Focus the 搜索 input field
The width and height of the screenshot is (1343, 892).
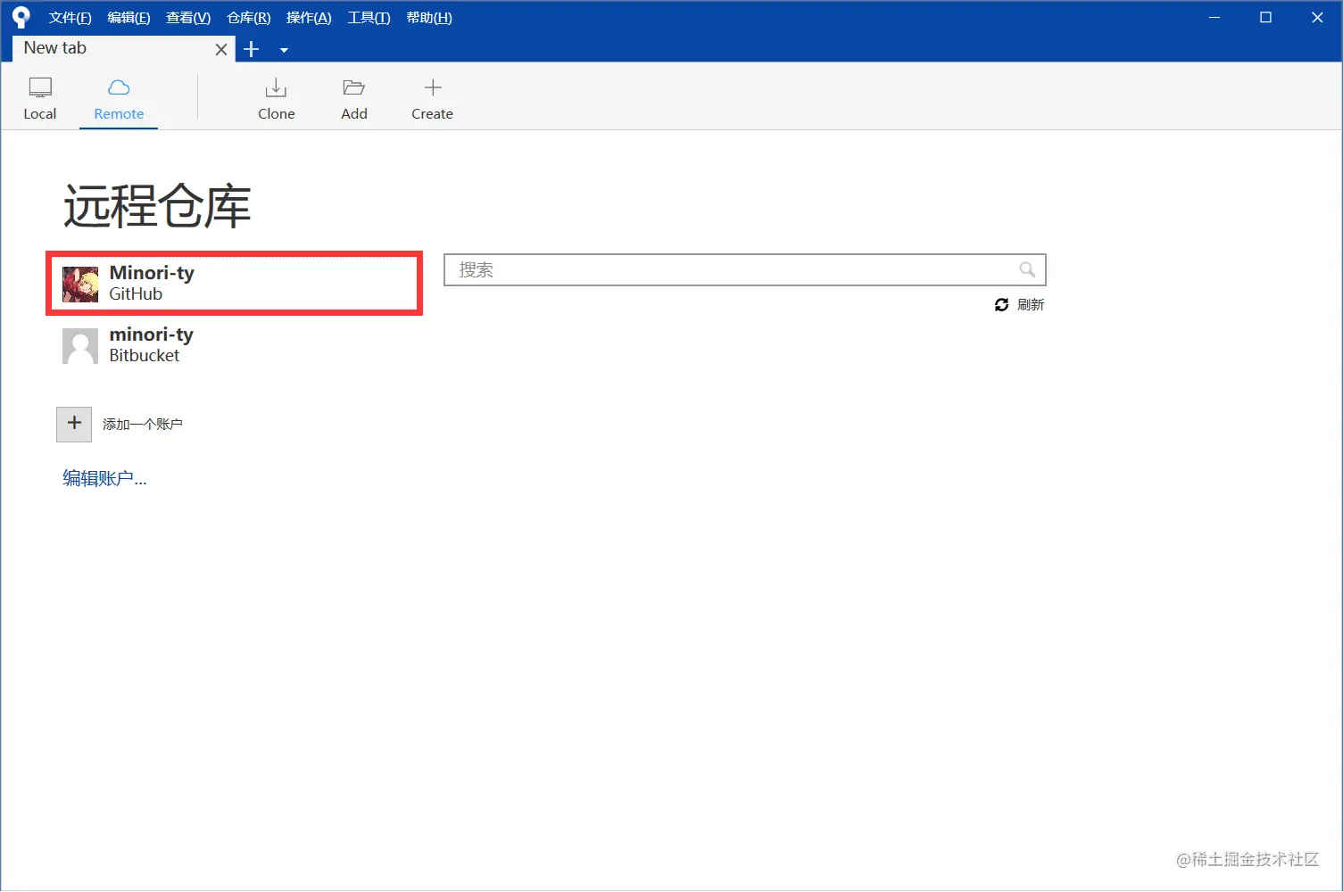(x=744, y=269)
